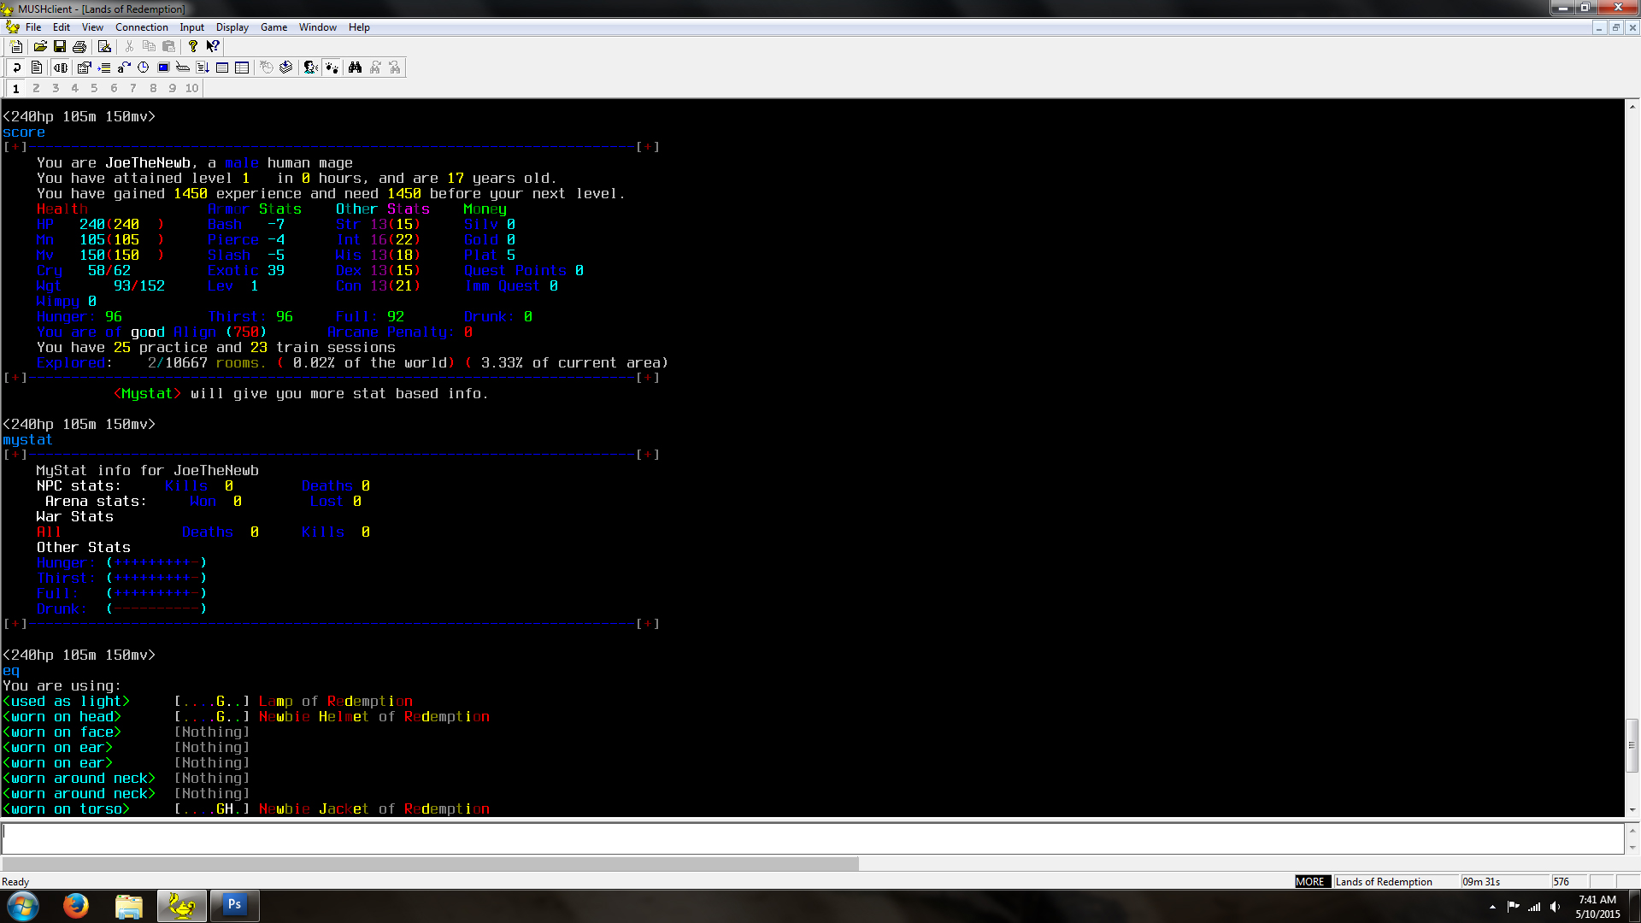Configure notes window icon
The width and height of the screenshot is (1641, 923).
point(222,68)
